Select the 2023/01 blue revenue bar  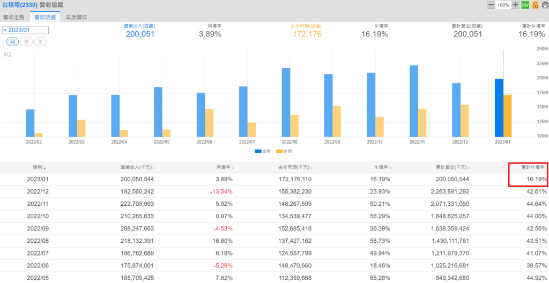point(499,108)
